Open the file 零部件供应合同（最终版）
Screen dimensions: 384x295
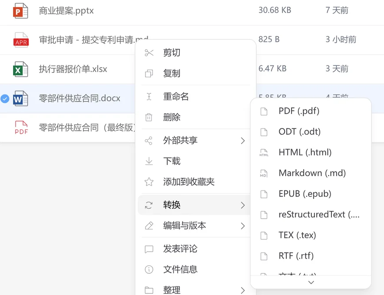(87, 128)
